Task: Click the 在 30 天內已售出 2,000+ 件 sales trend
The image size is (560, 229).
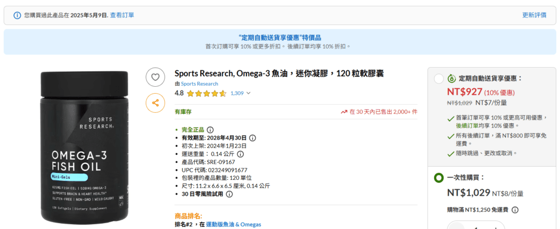Action: 379,112
